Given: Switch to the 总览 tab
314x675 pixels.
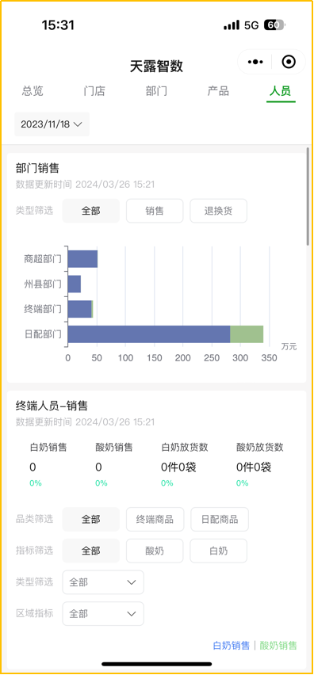Looking at the screenshot, I should pyautogui.click(x=33, y=91).
